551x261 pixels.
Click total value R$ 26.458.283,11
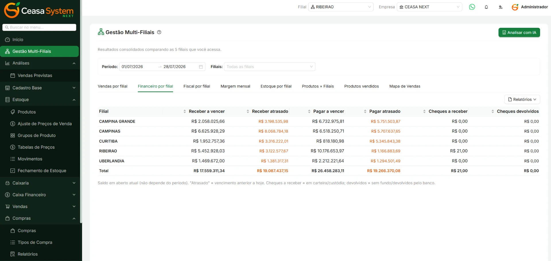click(328, 171)
